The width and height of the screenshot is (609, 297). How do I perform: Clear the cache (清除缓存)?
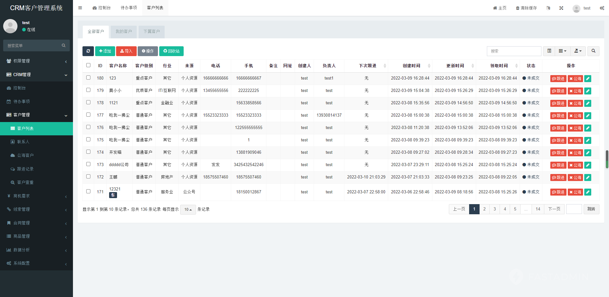[x=526, y=8]
